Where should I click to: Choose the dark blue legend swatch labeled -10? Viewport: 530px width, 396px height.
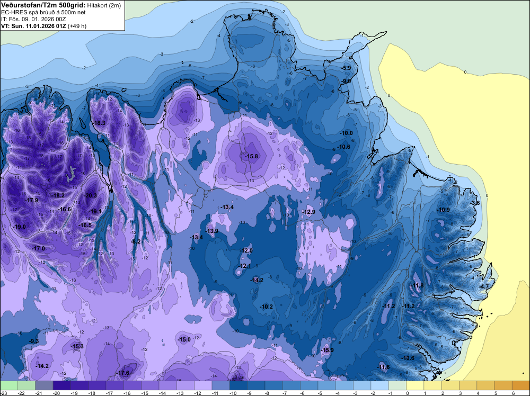click(x=238, y=385)
